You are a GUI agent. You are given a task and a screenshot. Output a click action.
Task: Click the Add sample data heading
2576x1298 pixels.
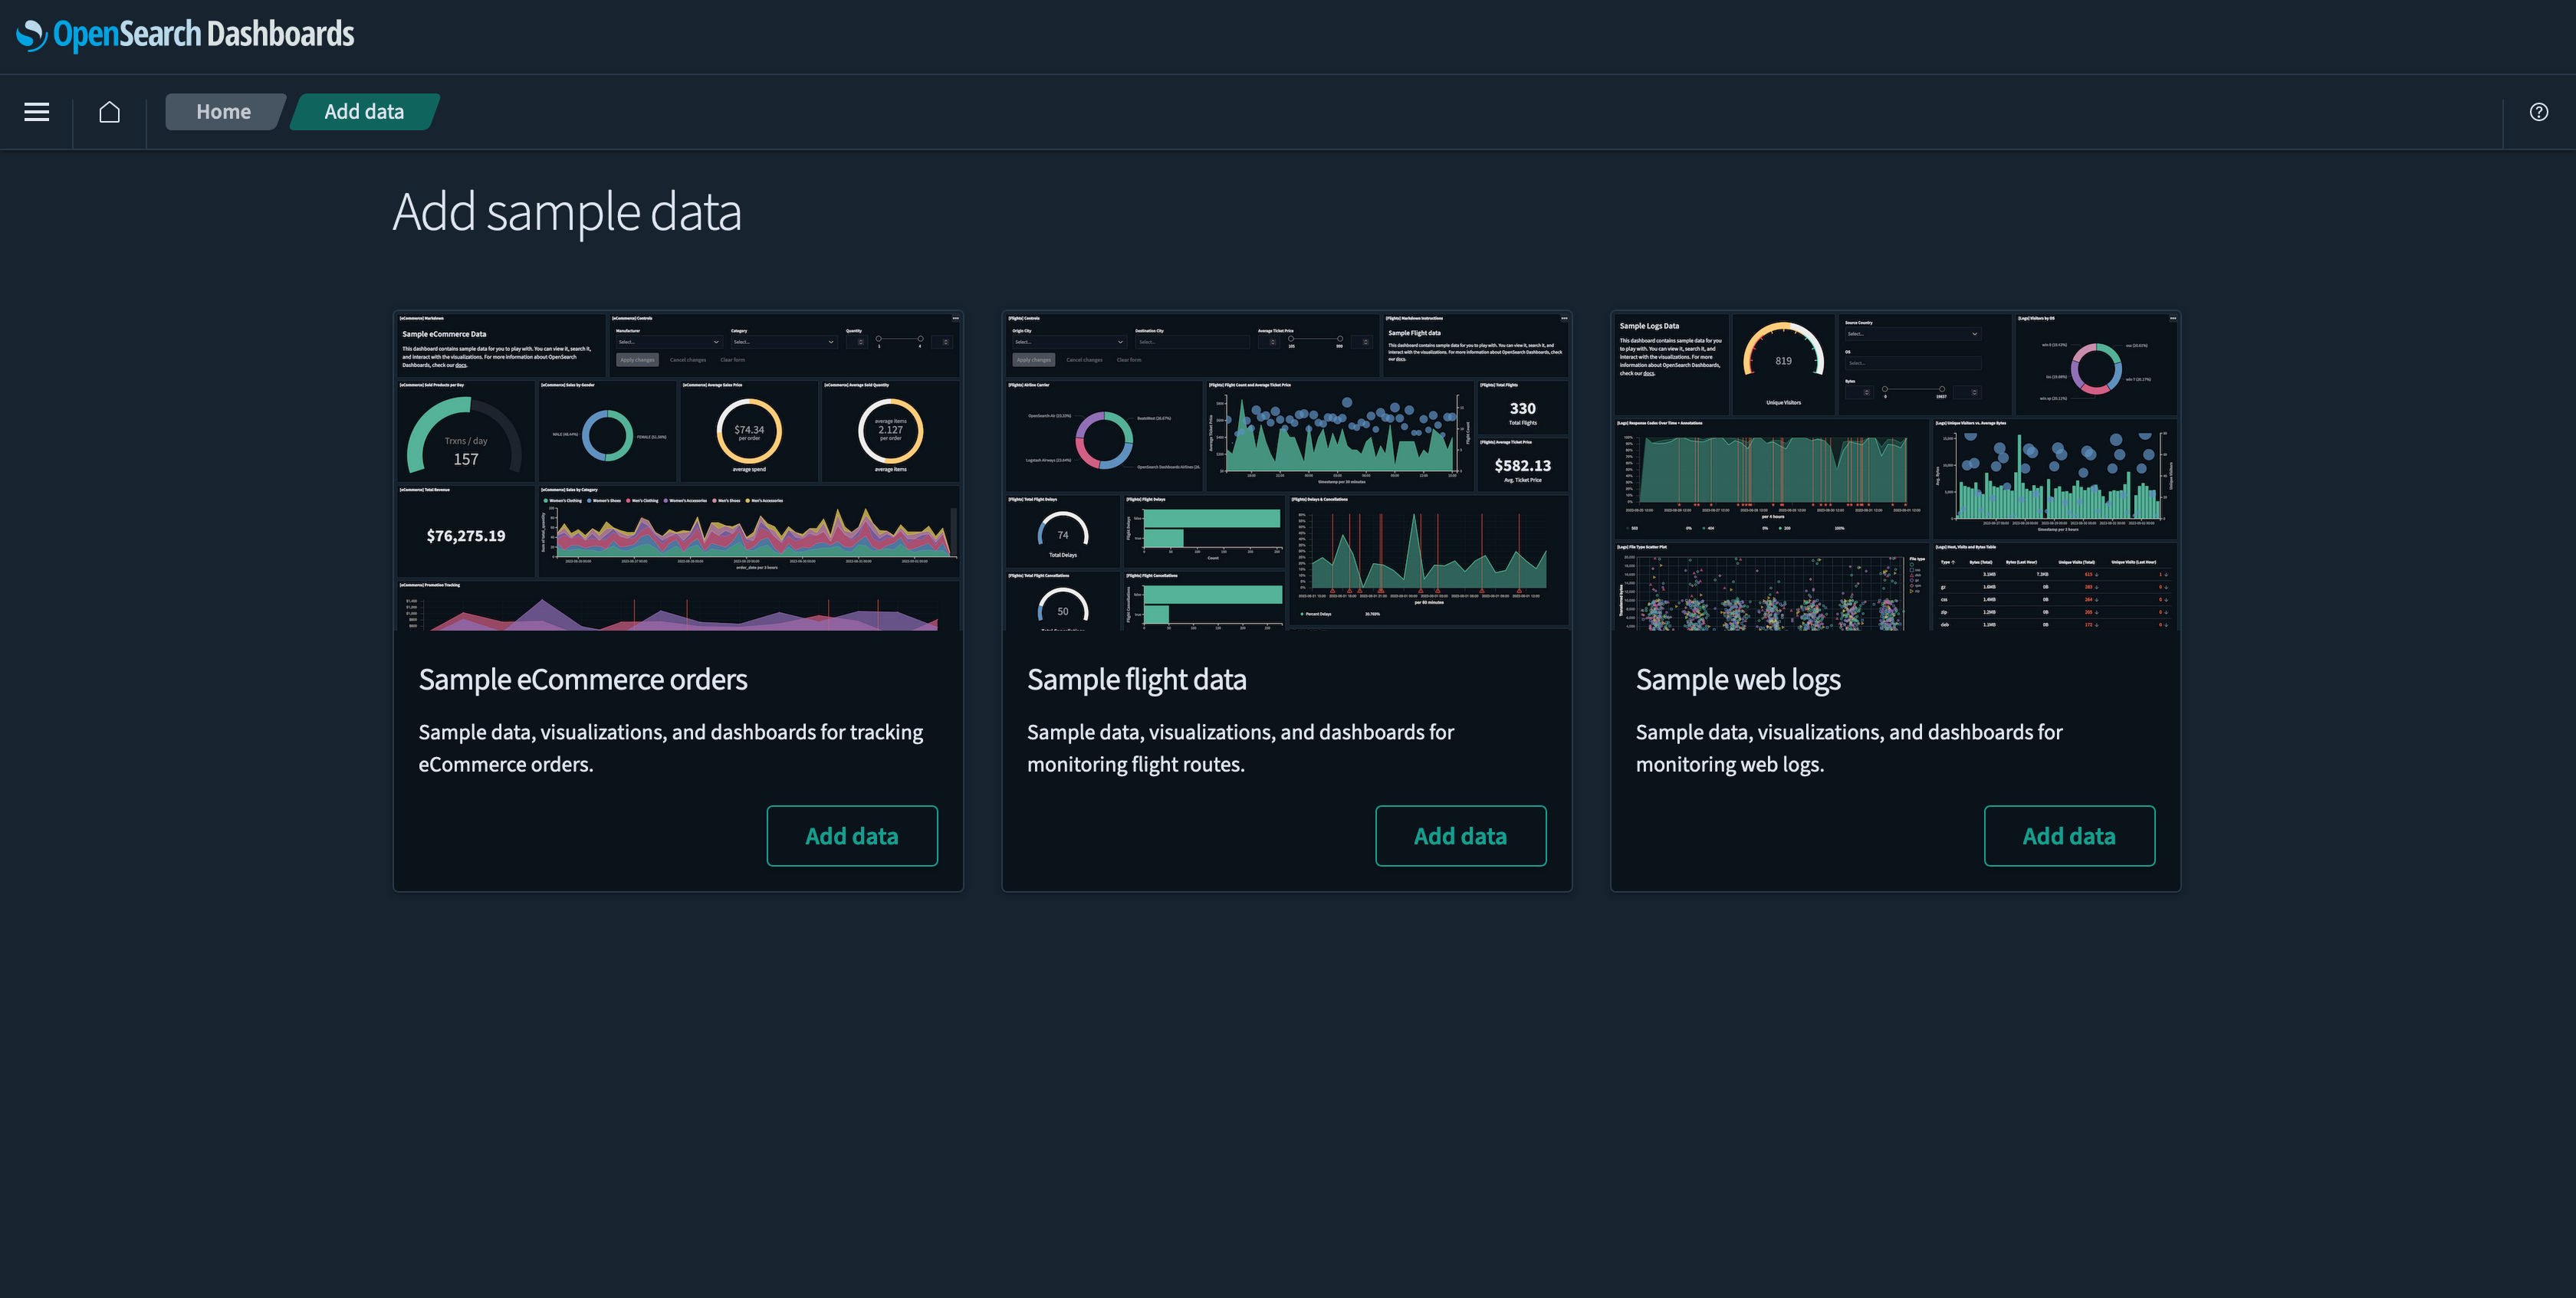567,211
